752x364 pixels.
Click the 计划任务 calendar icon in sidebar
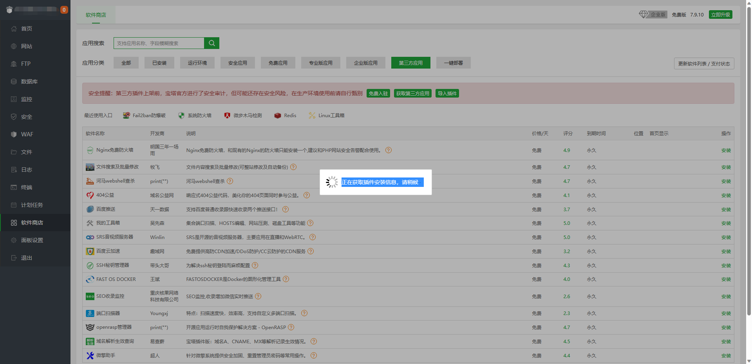(x=14, y=205)
